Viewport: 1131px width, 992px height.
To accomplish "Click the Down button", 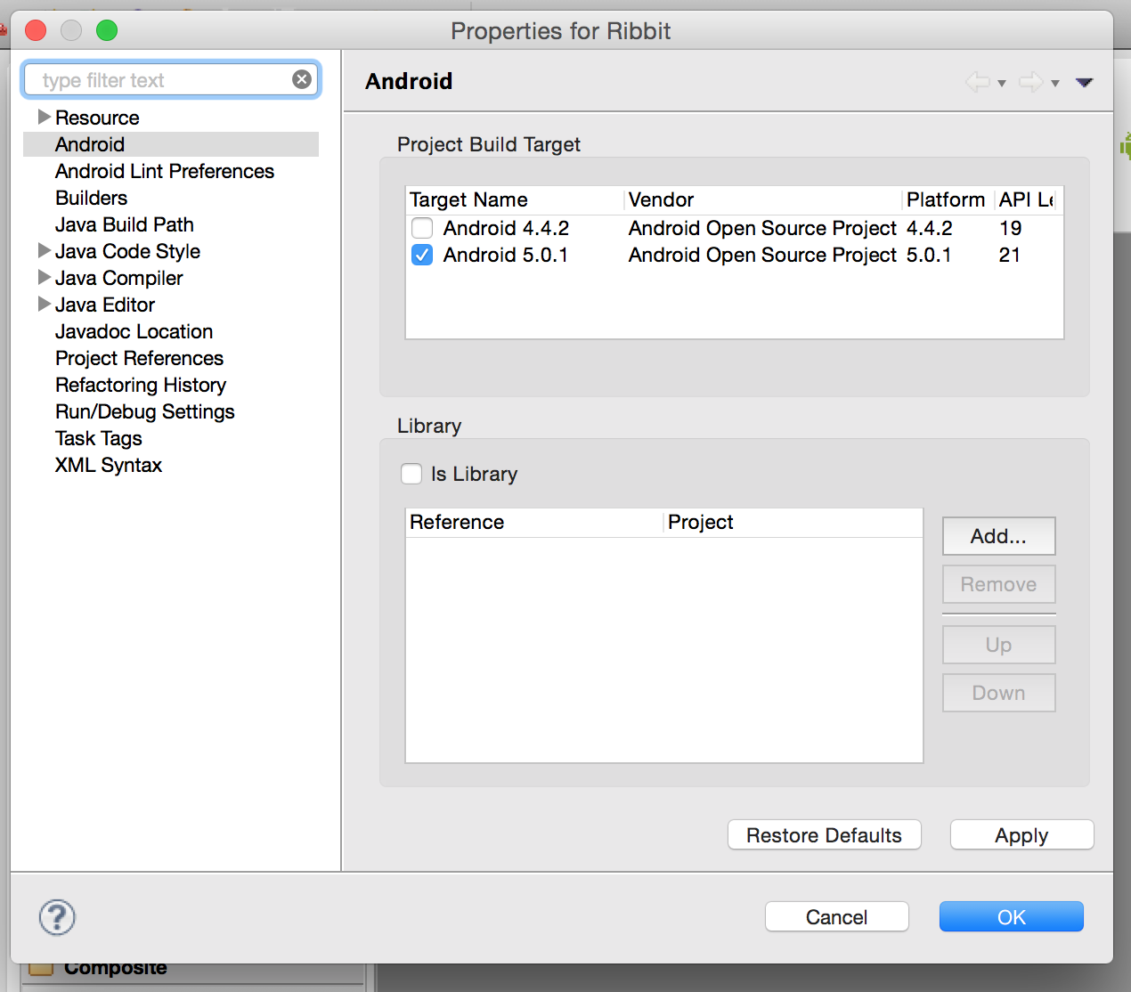I will tap(999, 693).
